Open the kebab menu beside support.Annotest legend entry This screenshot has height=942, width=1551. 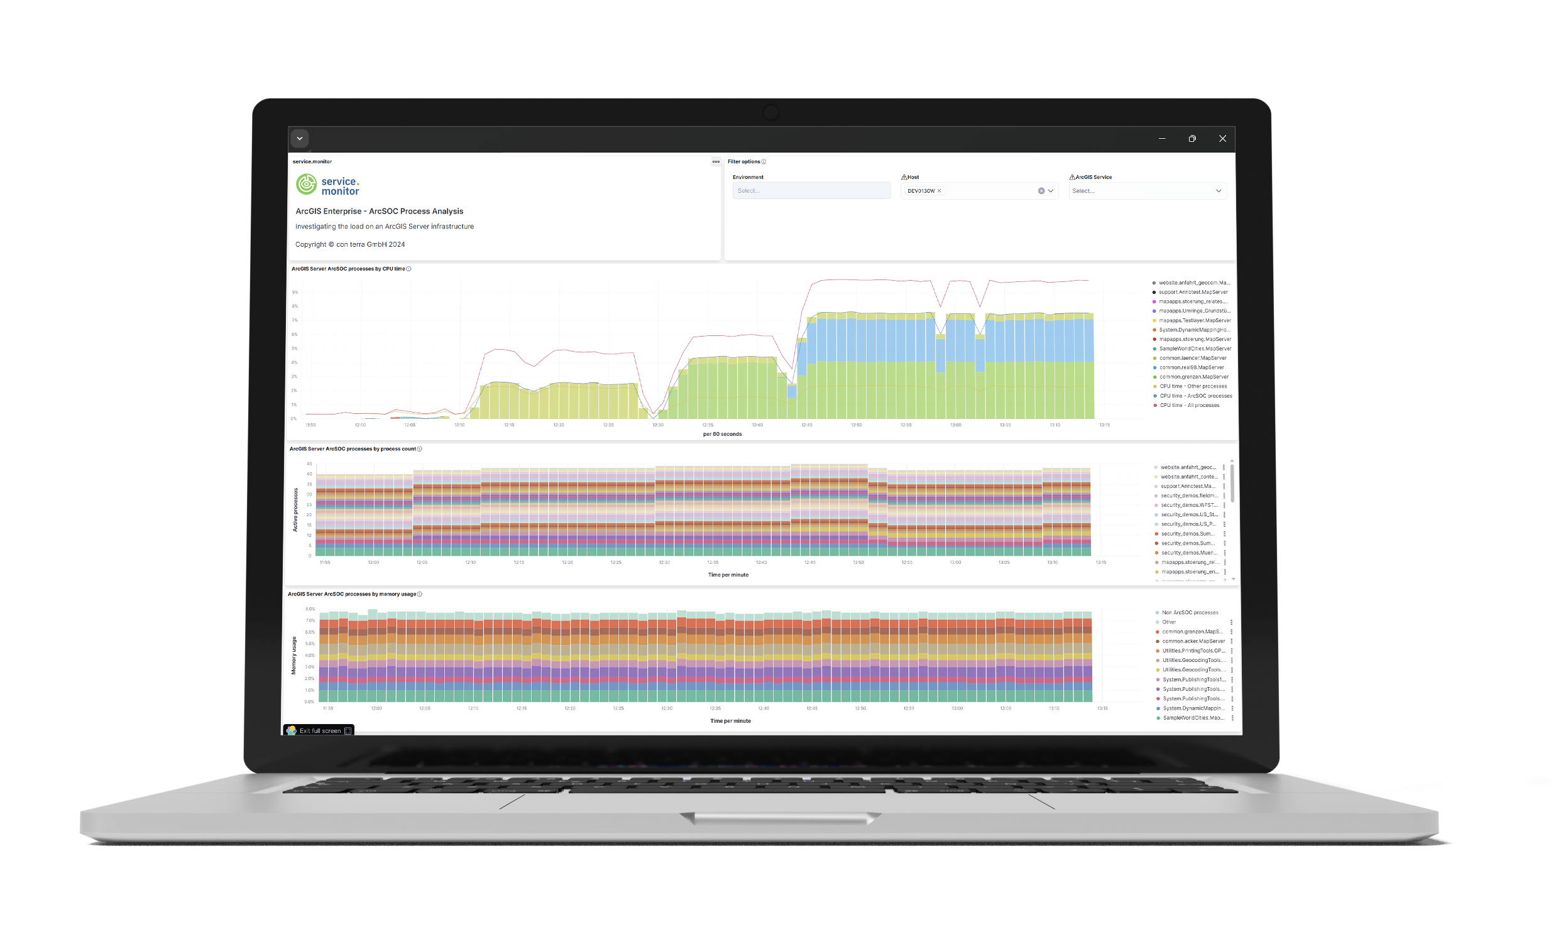click(x=1224, y=486)
